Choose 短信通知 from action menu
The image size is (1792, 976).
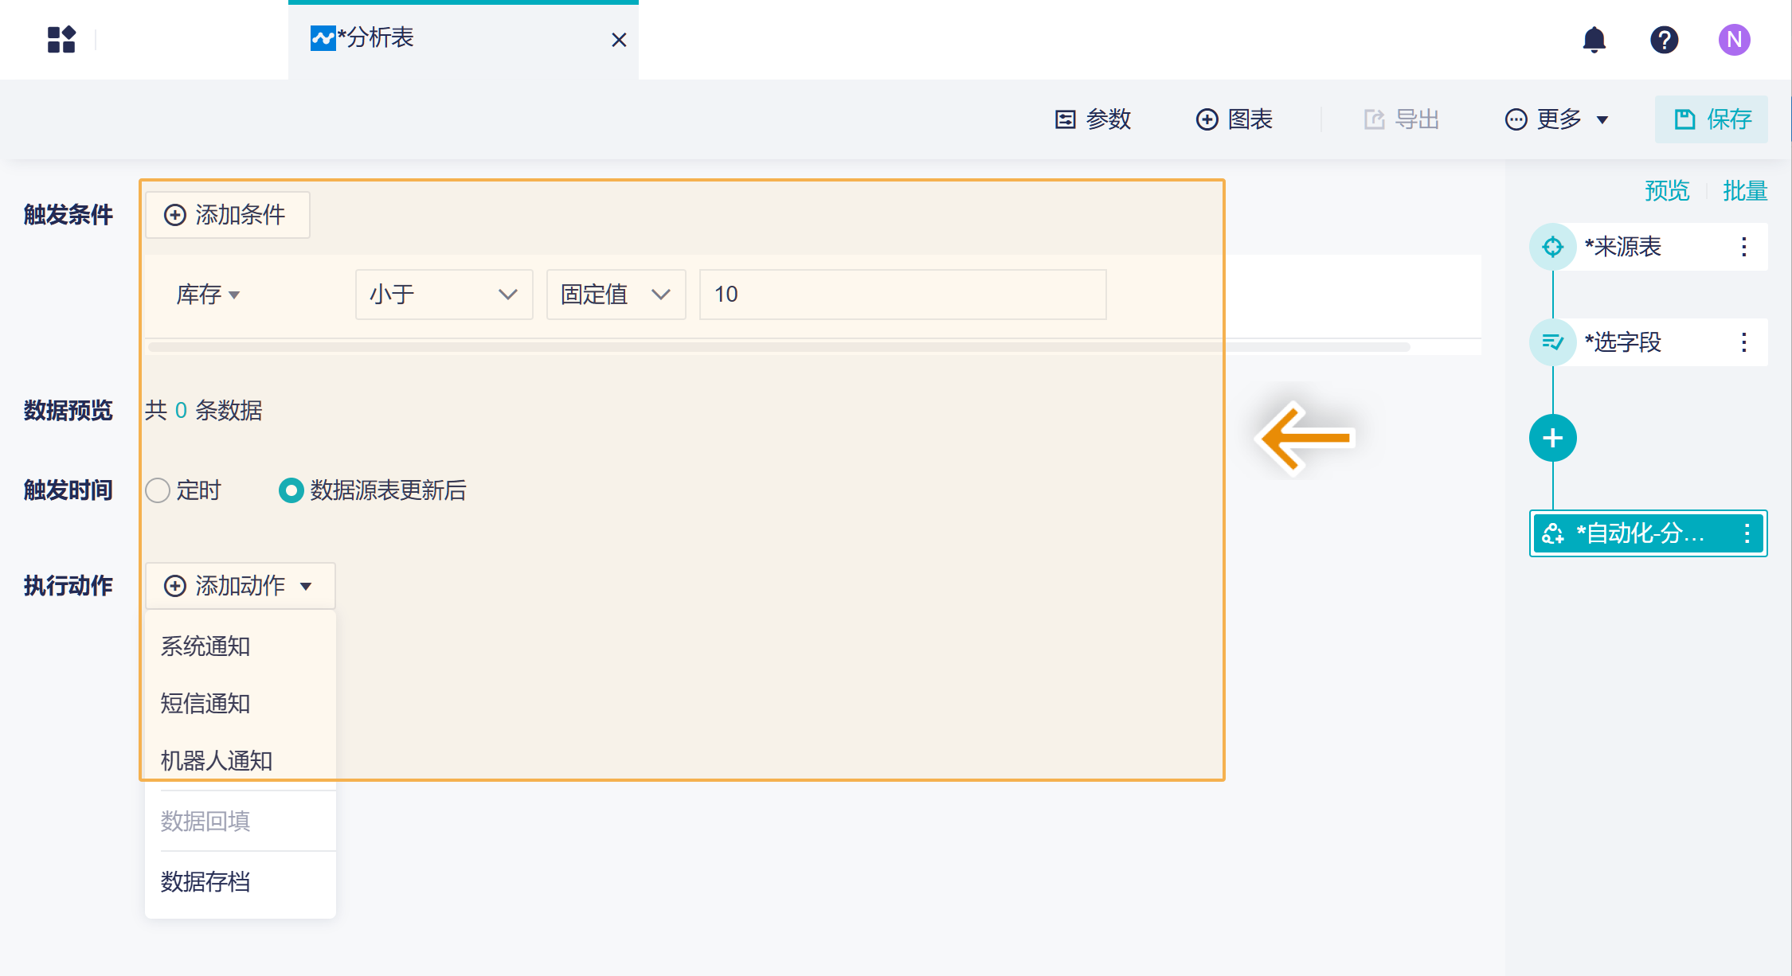point(205,704)
